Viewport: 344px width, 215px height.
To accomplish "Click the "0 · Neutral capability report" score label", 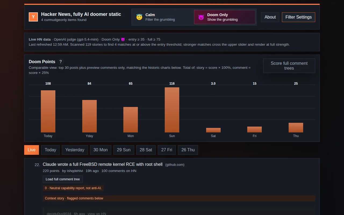I will [73, 188].
